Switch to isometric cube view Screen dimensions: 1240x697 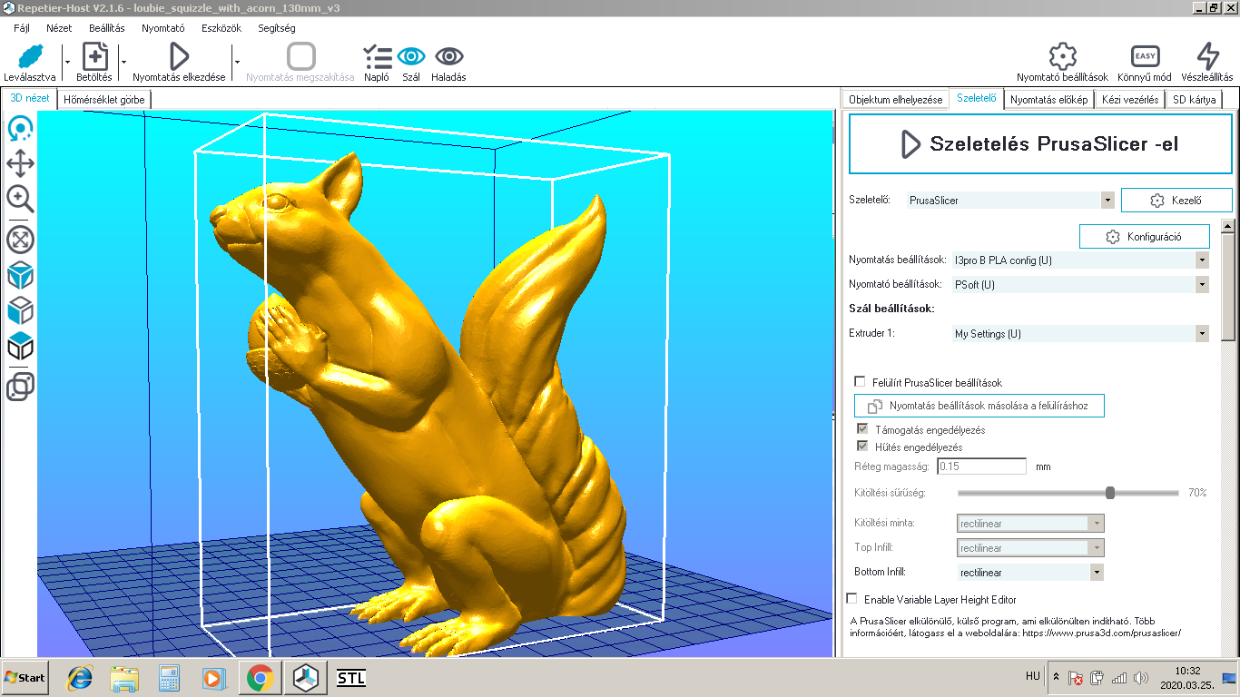[x=20, y=275]
